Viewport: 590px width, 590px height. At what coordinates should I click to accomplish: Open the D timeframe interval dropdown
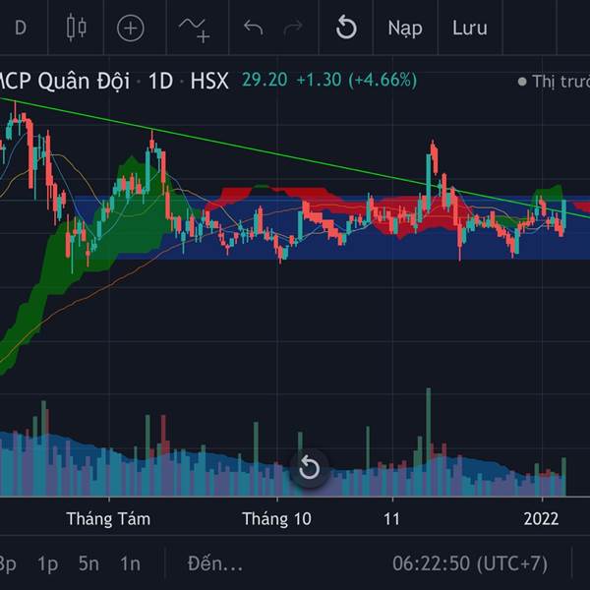[21, 28]
